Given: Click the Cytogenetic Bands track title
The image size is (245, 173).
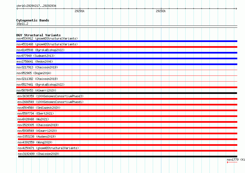Looking at the screenshot, I should pos(33,20).
